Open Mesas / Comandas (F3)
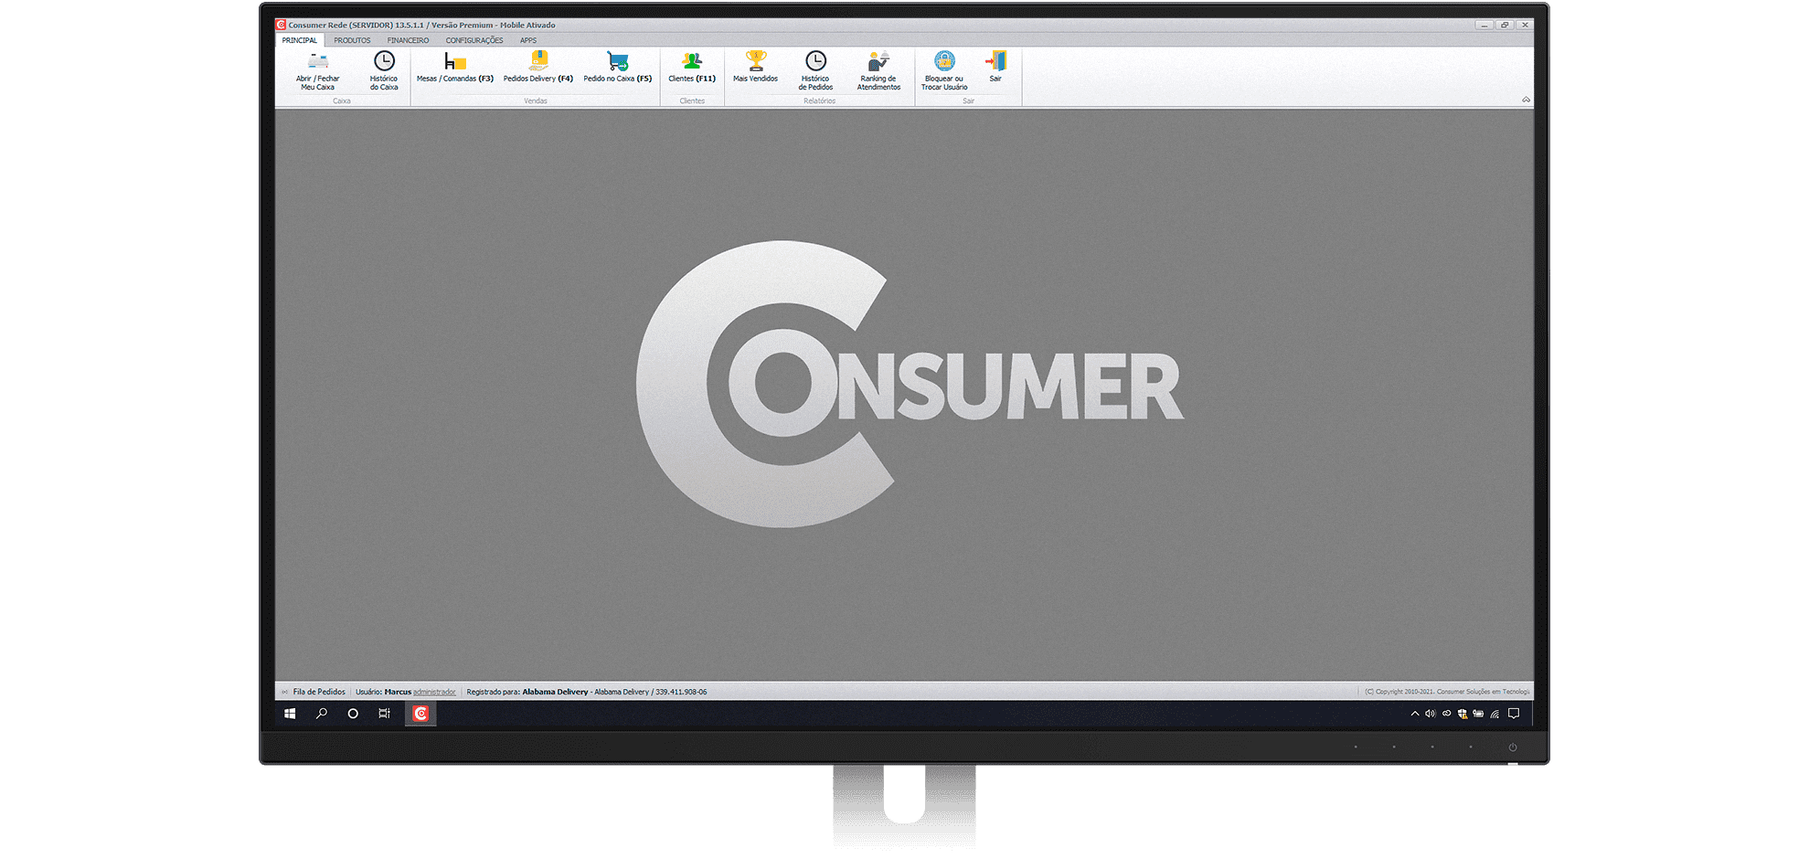The width and height of the screenshot is (1809, 858). (455, 67)
